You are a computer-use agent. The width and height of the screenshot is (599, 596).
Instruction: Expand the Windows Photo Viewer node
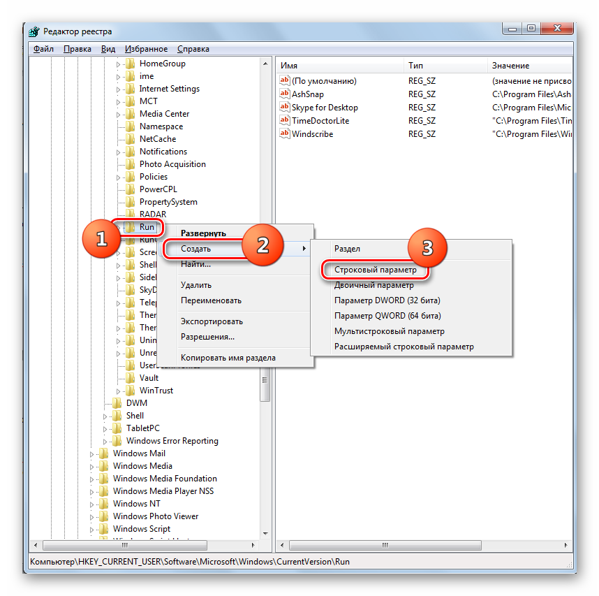[92, 517]
